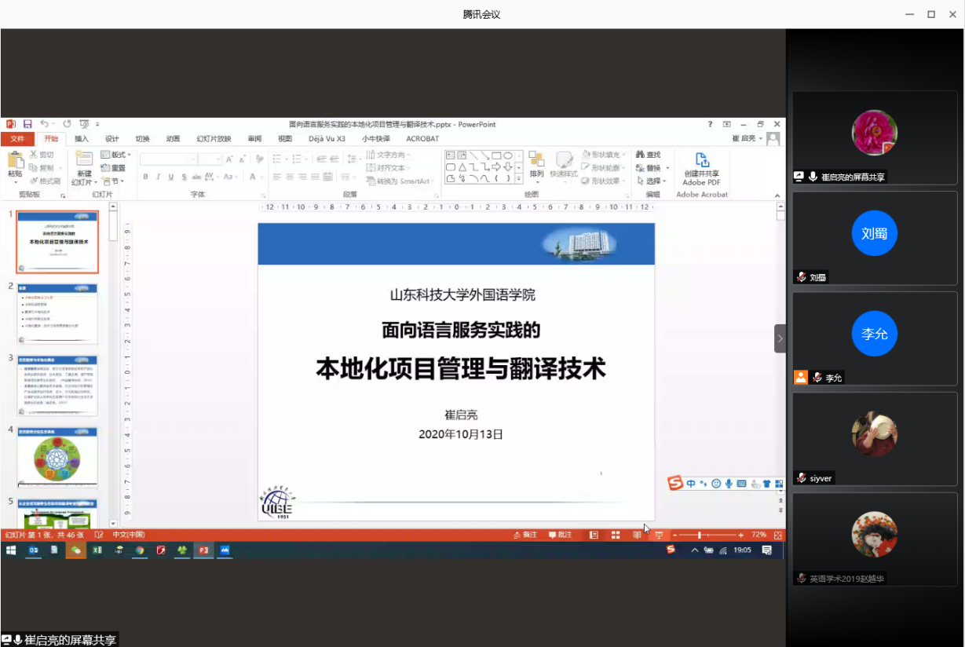Toggle bold formatting in the font group
Viewport: 965px width, 647px height.
[x=146, y=177]
